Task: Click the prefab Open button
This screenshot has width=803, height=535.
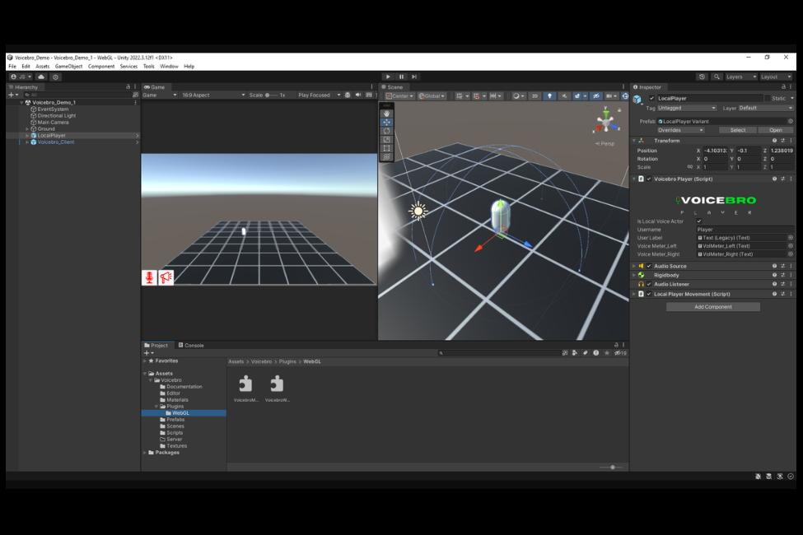Action: point(776,130)
